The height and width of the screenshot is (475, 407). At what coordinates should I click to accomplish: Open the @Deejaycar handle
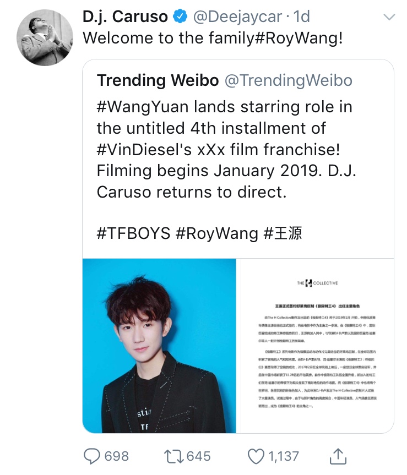(237, 17)
